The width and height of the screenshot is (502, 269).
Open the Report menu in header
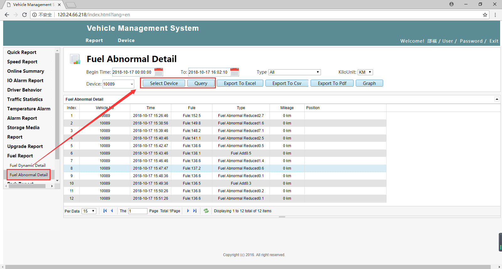[94, 40]
